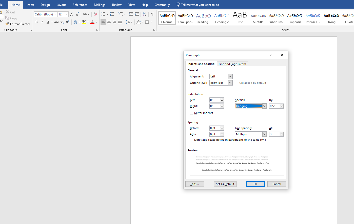Decrease font size with shrink icon
The image size is (354, 224).
(x=77, y=14)
